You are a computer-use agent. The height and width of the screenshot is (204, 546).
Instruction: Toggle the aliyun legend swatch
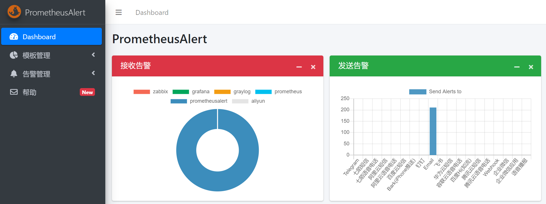(240, 101)
